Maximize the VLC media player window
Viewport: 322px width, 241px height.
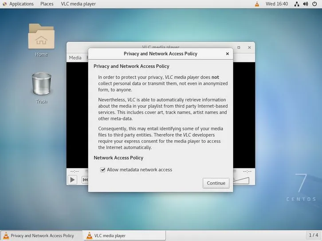[x=239, y=47]
